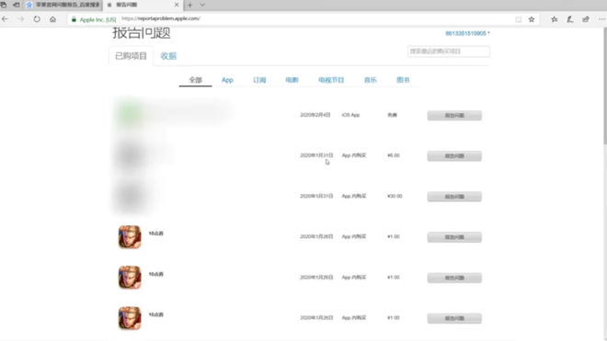Expand the tab list chevron
The height and width of the screenshot is (341, 607).
click(202, 5)
